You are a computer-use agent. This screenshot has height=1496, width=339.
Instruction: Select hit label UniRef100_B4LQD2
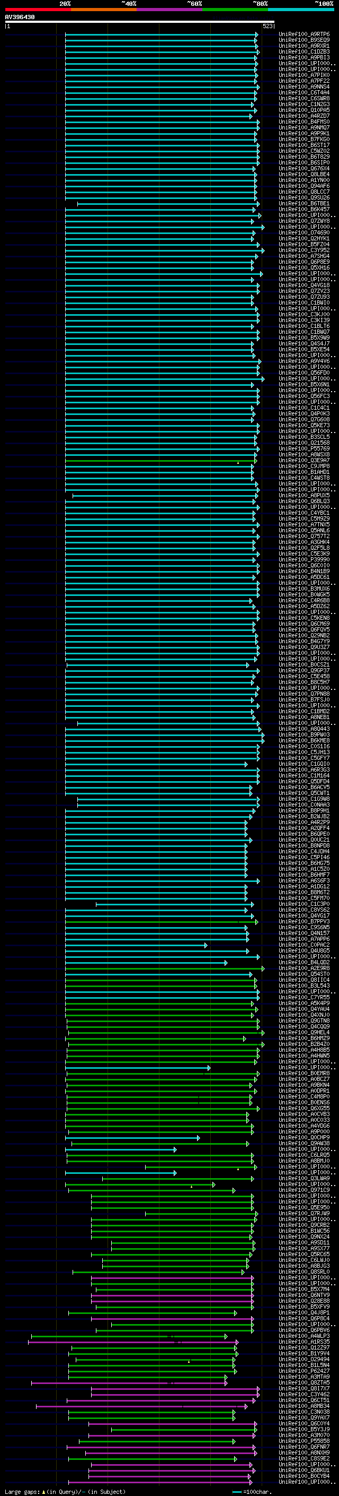click(x=304, y=962)
